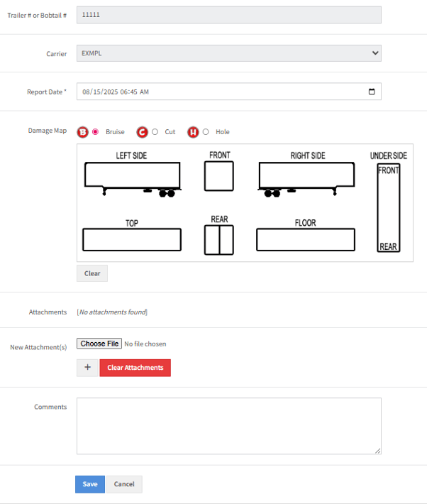Image resolution: width=427 pixels, height=504 pixels.
Task: Click the red Cut 'C' icon
Action: pyautogui.click(x=142, y=132)
